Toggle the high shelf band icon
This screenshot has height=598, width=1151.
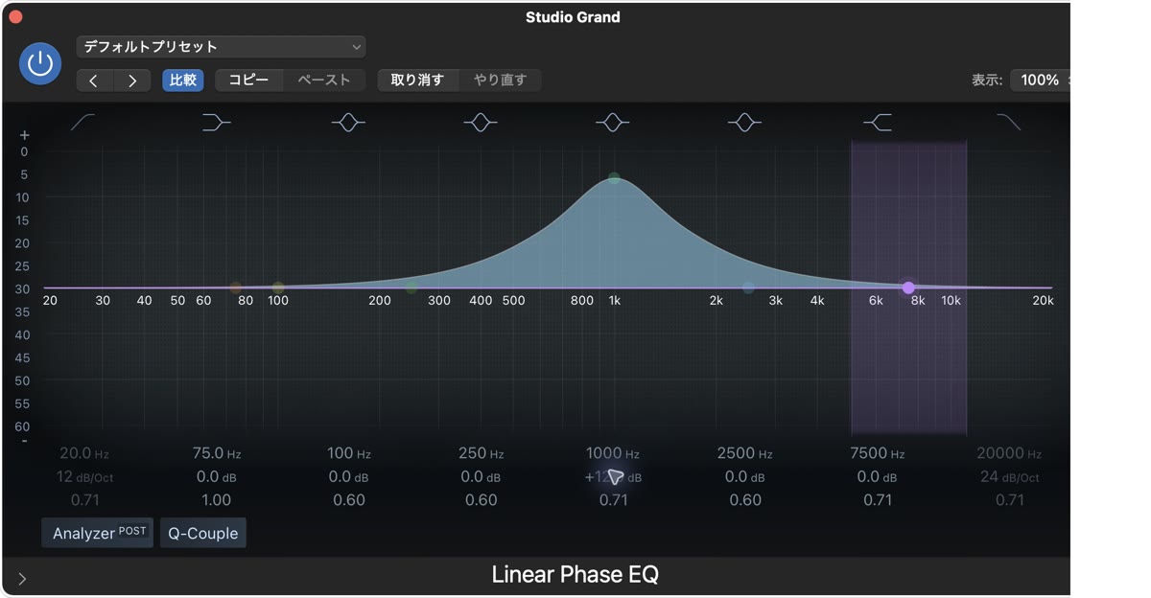[x=878, y=122]
